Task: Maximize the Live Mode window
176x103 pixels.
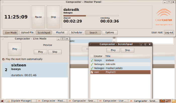Action: (63, 39)
